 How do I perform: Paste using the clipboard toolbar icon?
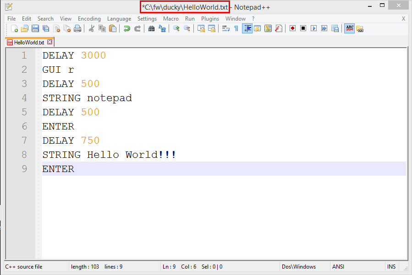112,28
